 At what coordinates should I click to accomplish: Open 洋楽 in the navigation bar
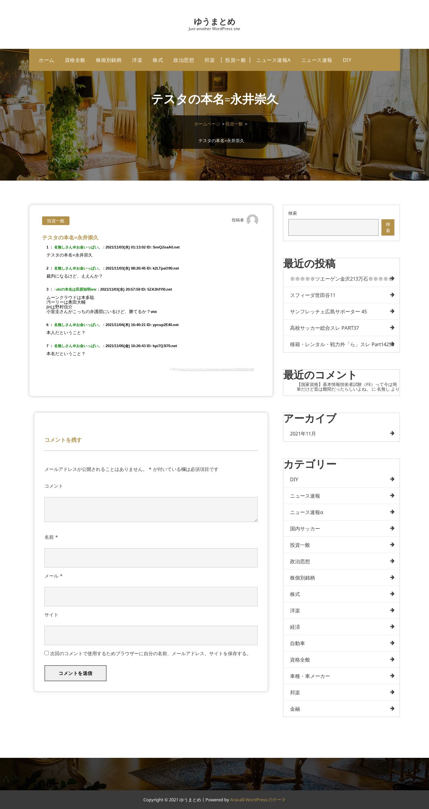click(137, 60)
